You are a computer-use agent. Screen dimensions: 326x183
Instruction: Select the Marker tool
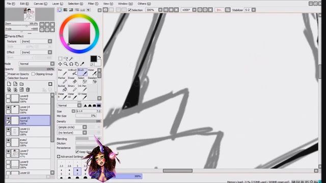click(x=62, y=80)
